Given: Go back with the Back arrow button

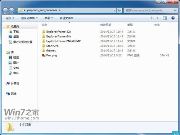Looking at the screenshot, I should click(5, 10).
